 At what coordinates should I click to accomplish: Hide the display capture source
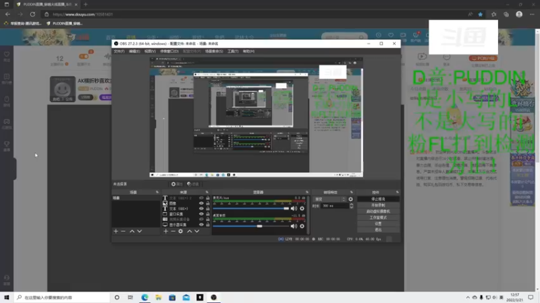tap(201, 225)
